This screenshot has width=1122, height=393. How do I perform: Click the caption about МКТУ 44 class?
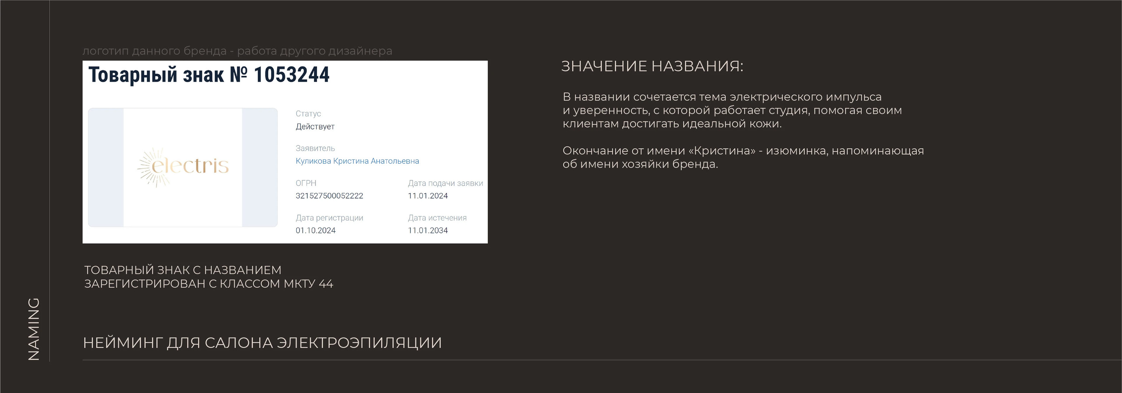coord(208,277)
